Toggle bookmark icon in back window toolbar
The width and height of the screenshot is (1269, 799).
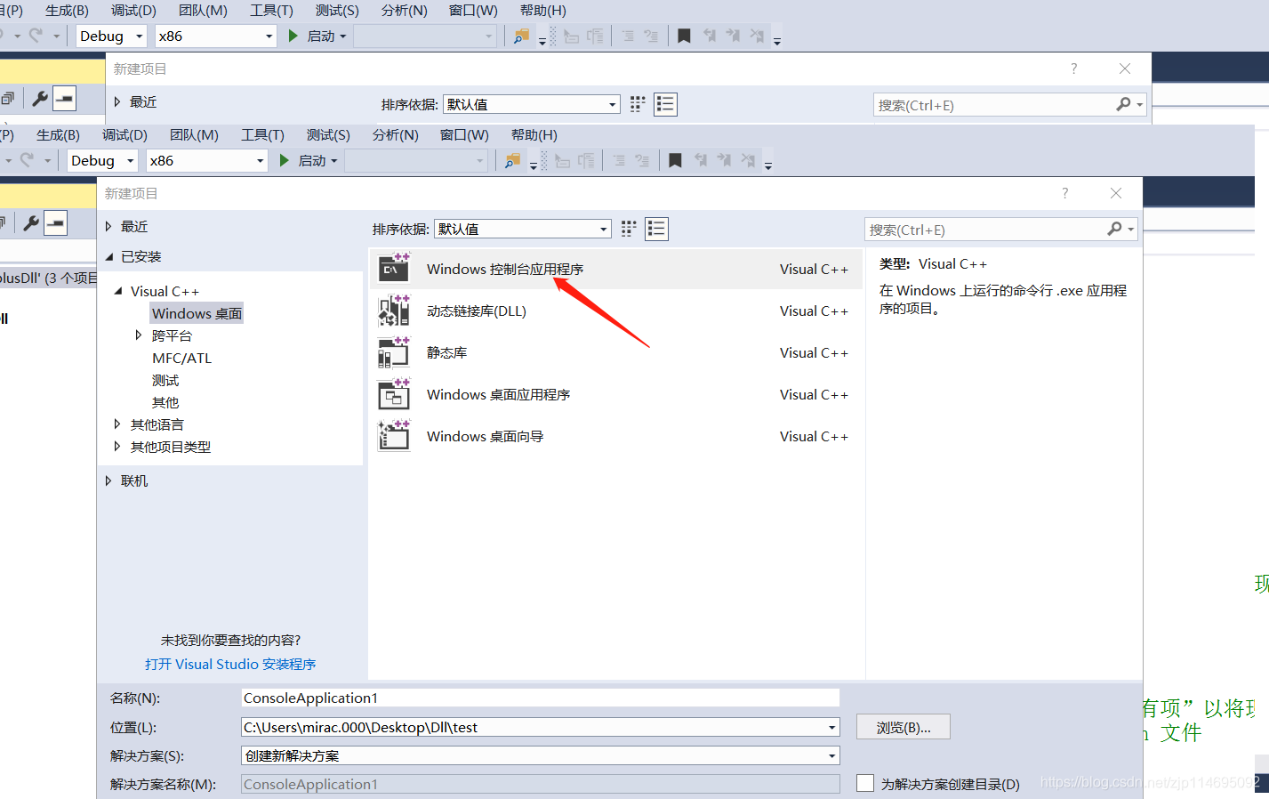[x=684, y=36]
